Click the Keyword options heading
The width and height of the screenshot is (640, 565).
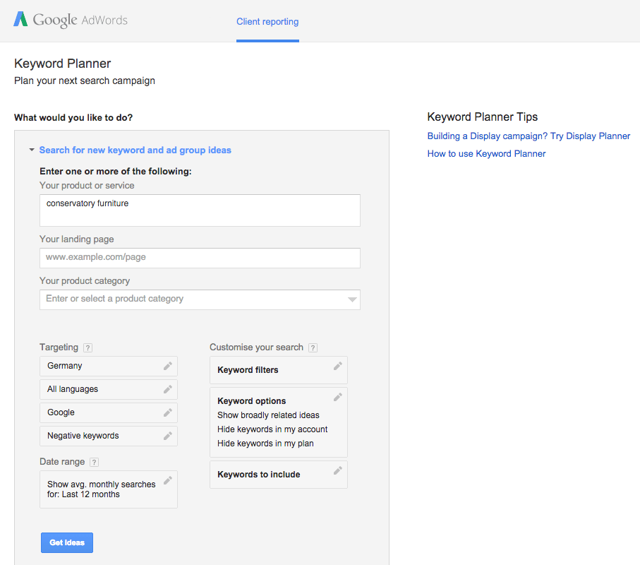click(251, 400)
